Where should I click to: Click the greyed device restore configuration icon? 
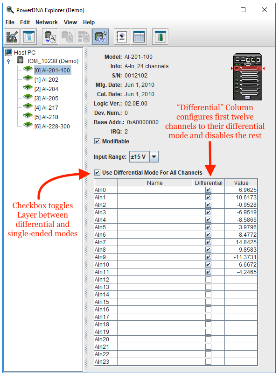click(67, 37)
